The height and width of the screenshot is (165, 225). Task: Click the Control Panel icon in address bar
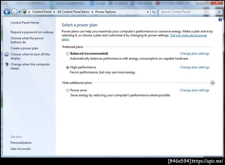(x=24, y=12)
